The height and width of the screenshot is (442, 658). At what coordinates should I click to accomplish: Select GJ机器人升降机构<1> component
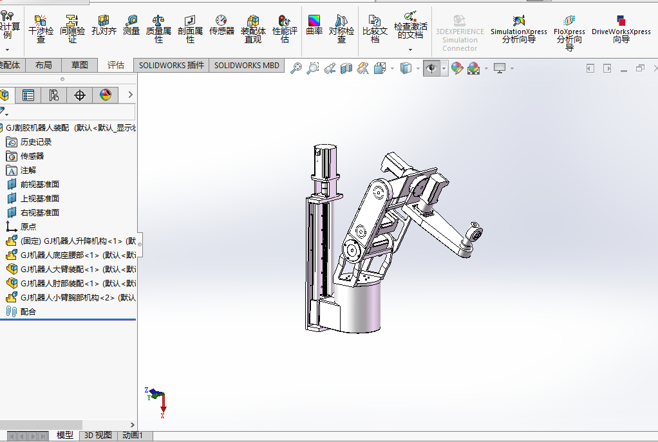coord(71,241)
